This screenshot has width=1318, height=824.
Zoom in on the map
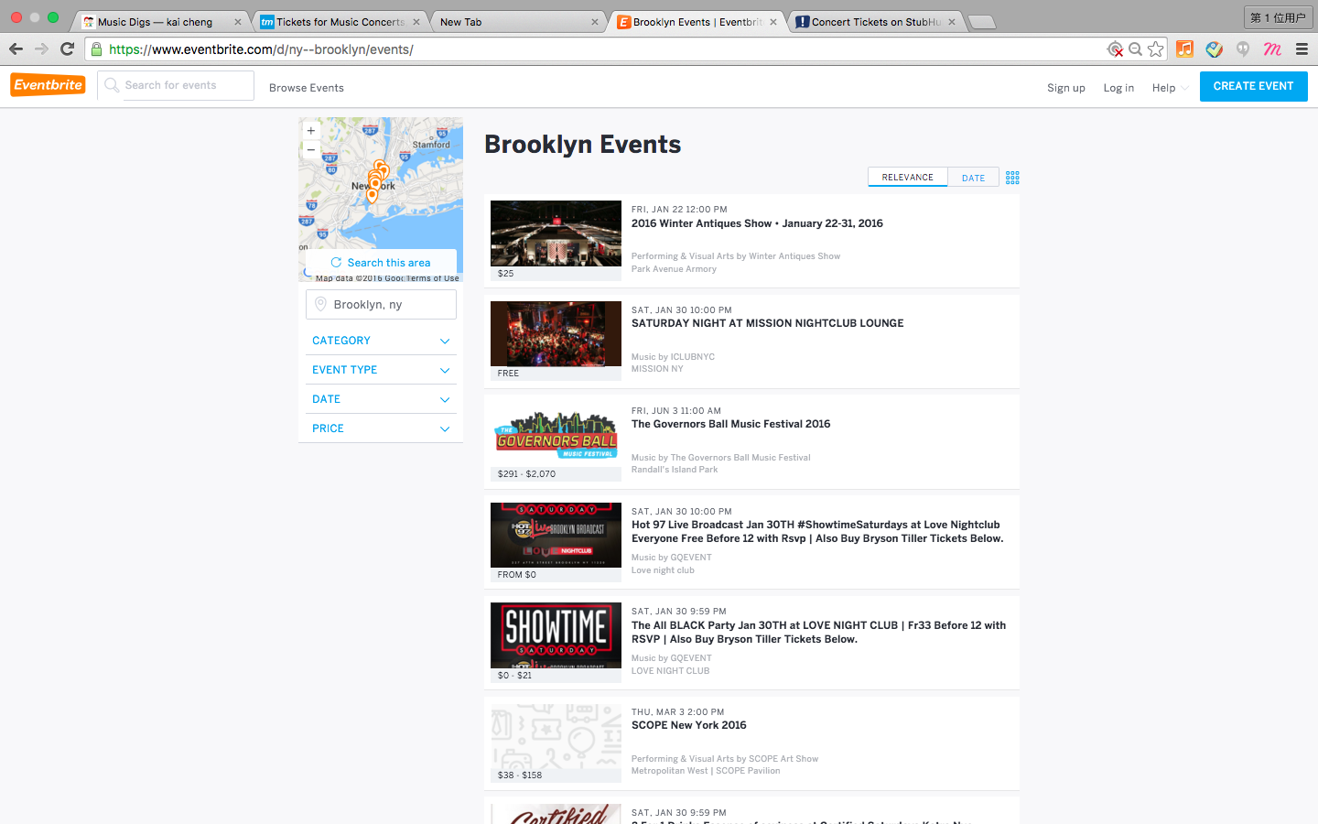tap(311, 131)
